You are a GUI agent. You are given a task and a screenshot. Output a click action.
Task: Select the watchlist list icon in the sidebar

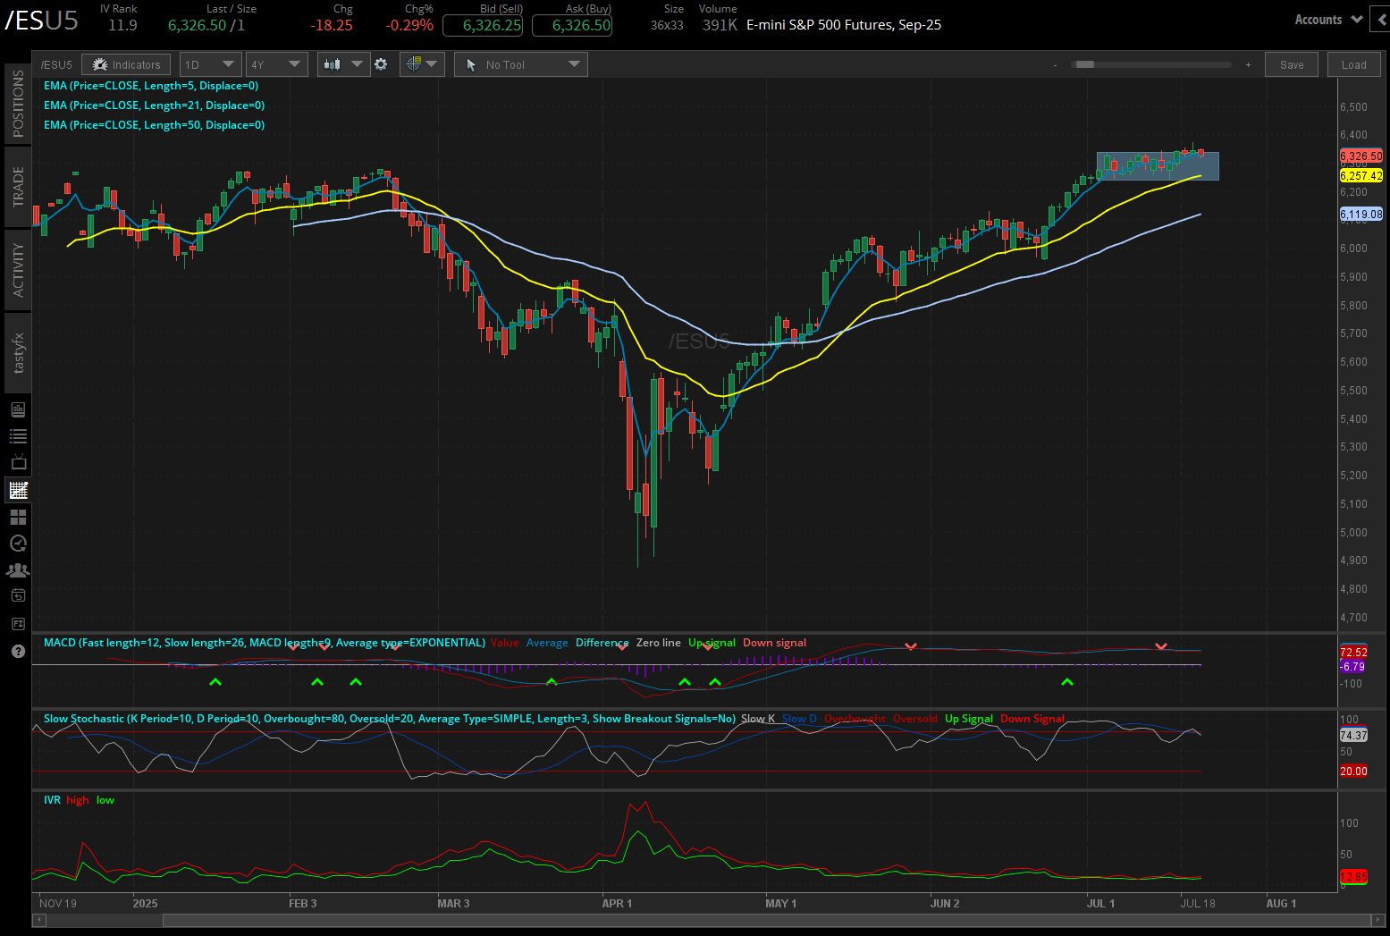(18, 435)
